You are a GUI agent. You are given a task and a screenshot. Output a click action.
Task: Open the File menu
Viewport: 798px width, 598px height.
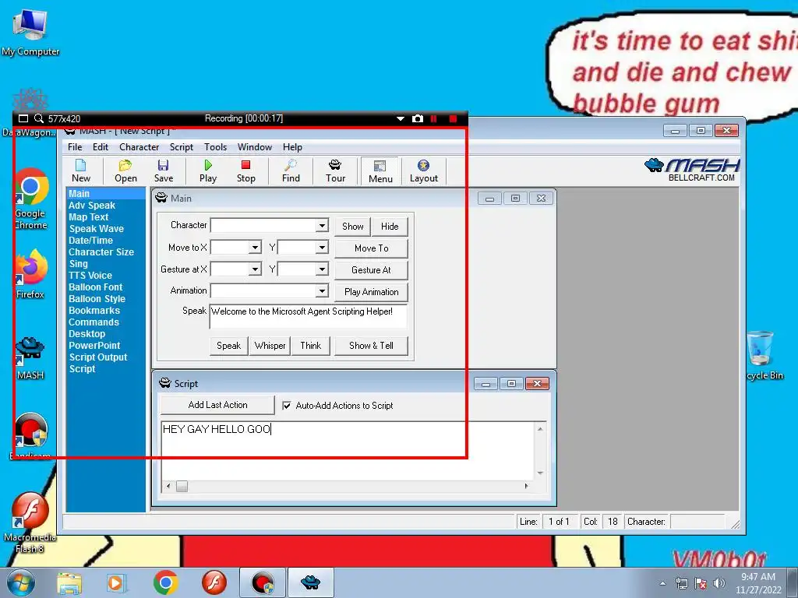pos(75,147)
